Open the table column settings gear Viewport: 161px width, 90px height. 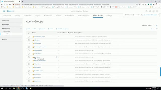tap(156, 25)
